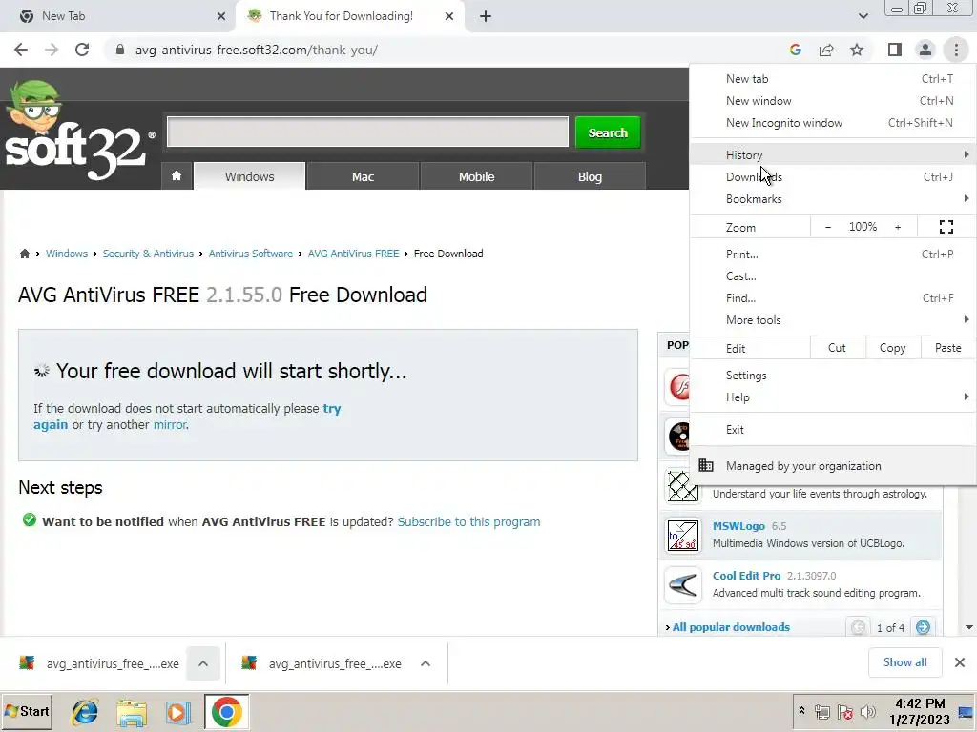The image size is (977, 732).
Task: Open Internet Explorer from the taskbar
Action: [85, 711]
